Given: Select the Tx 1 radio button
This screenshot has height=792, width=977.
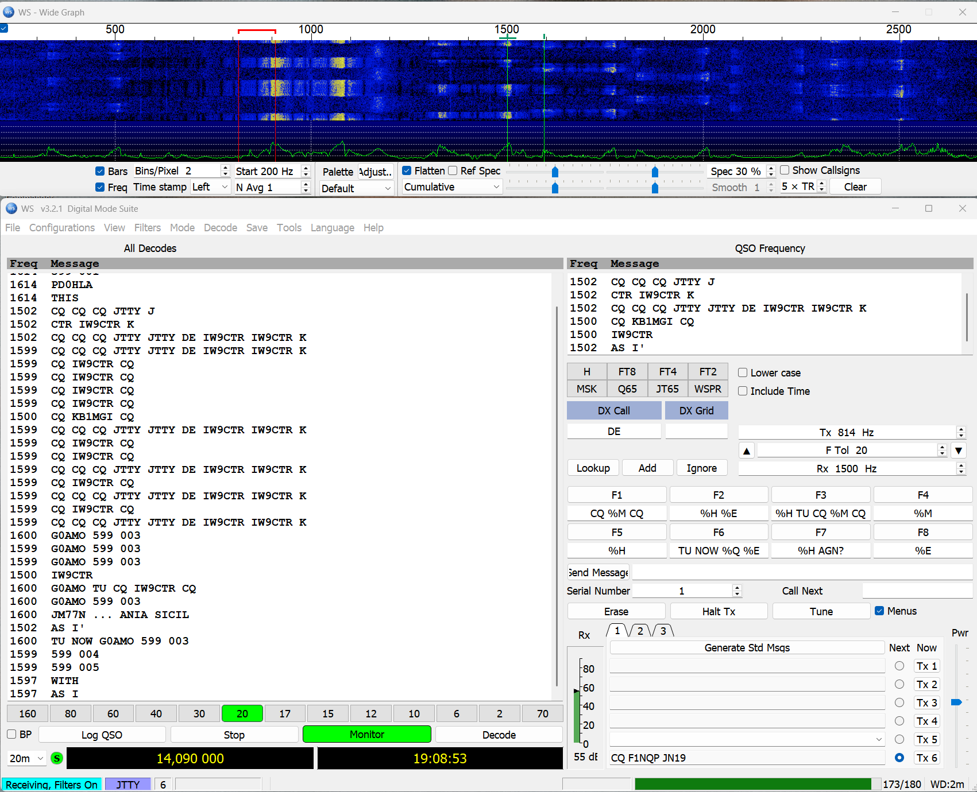Looking at the screenshot, I should point(899,666).
